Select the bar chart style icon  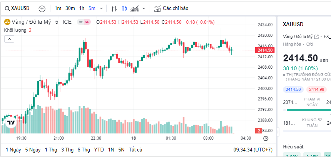click(114, 8)
